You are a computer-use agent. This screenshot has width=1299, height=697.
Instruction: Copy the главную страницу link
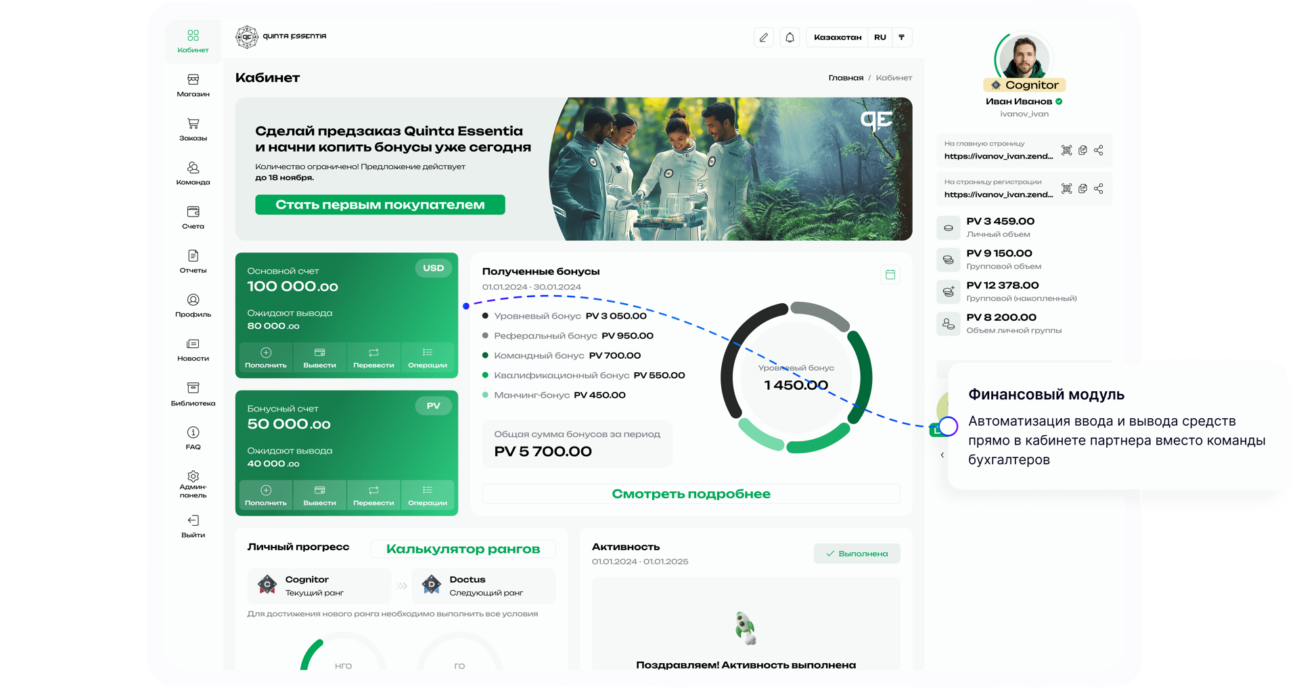(1082, 150)
